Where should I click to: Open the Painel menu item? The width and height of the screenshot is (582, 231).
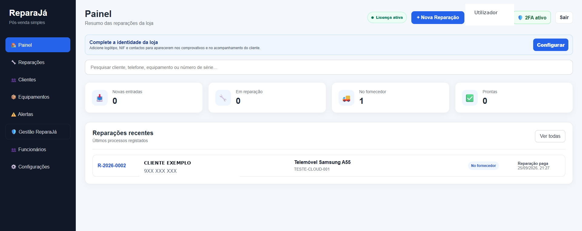tap(38, 45)
